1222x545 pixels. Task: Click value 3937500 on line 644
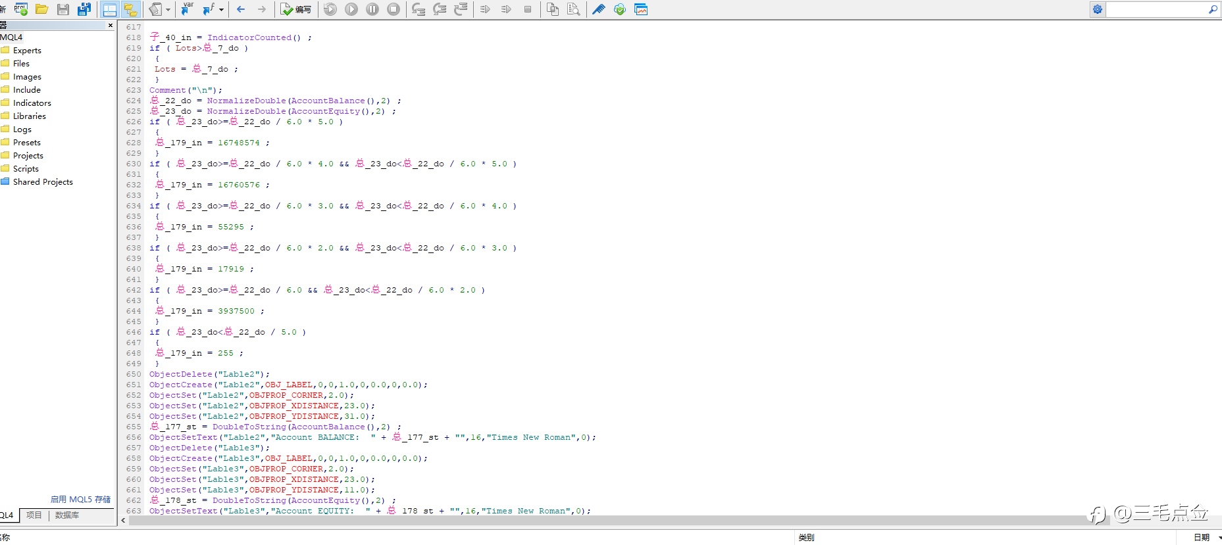point(236,311)
